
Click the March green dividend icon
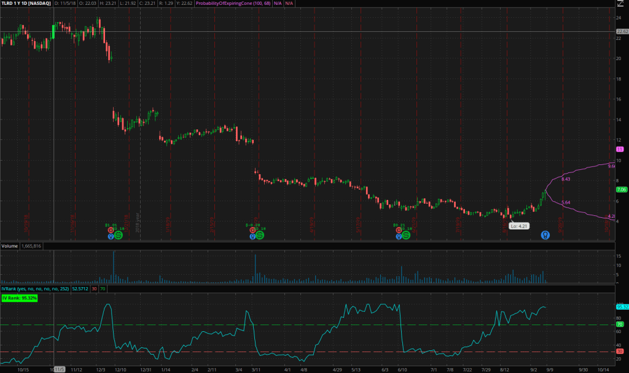260,235
